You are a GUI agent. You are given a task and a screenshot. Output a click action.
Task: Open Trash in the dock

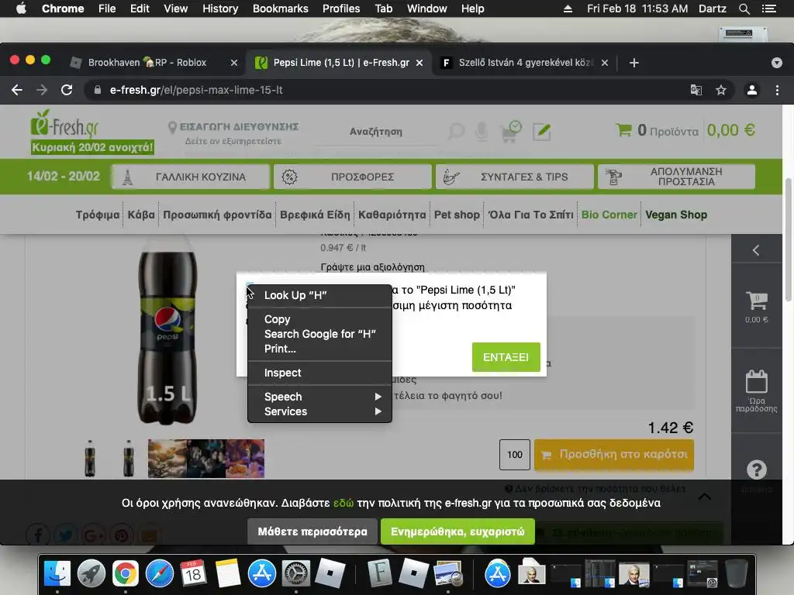(737, 574)
